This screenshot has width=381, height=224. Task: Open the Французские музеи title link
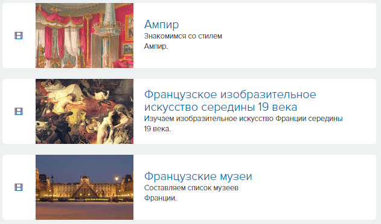click(x=198, y=176)
